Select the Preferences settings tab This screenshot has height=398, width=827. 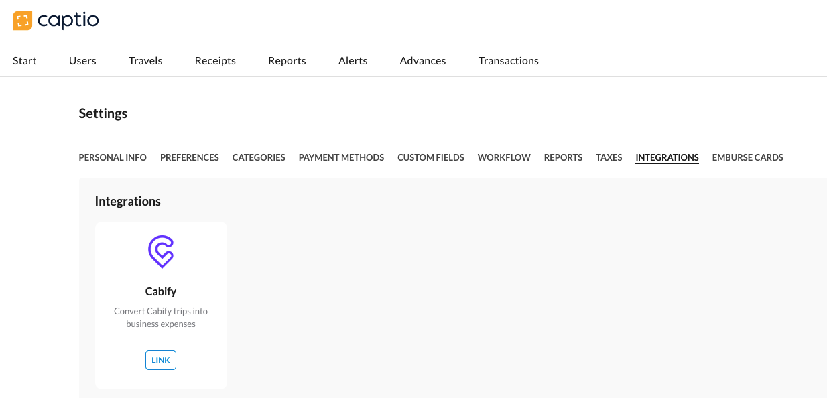click(190, 157)
